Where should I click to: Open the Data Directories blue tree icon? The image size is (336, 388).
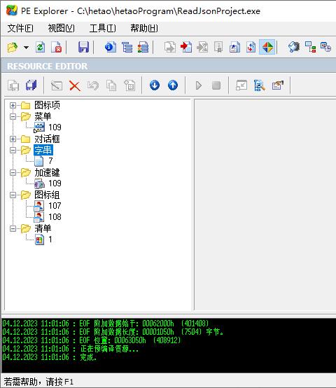coord(127,47)
